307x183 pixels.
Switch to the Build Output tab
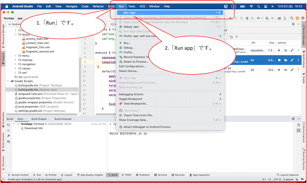(39, 119)
